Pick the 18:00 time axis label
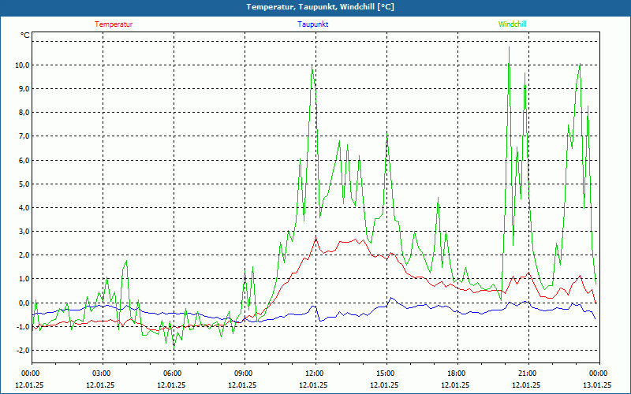631x394 pixels. pos(457,374)
